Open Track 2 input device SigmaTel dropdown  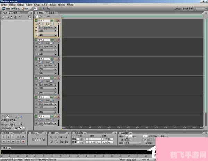[47, 47]
